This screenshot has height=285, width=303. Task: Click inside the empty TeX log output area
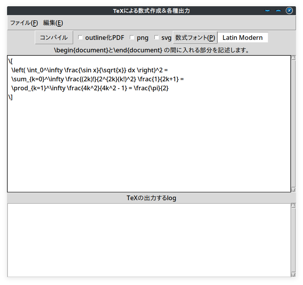pyautogui.click(x=149, y=240)
